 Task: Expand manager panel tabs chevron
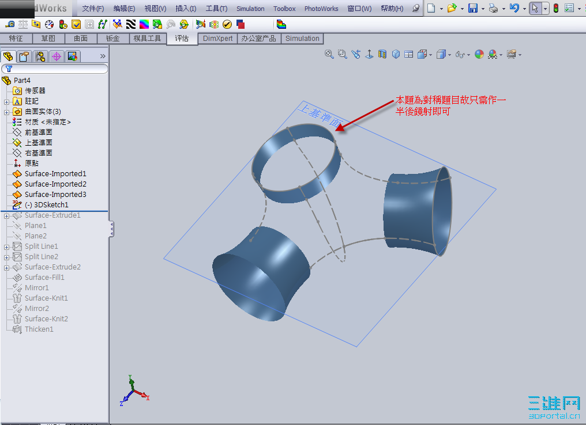click(x=103, y=56)
